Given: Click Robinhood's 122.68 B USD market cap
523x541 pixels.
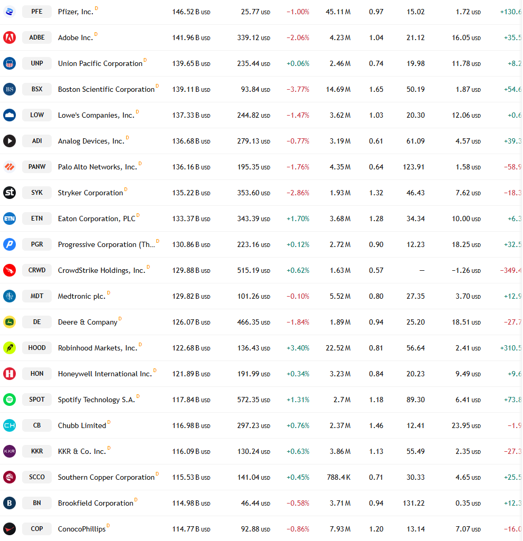Looking at the screenshot, I should pos(191,348).
